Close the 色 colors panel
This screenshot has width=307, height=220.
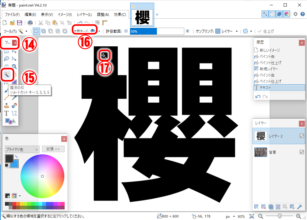tap(64, 139)
